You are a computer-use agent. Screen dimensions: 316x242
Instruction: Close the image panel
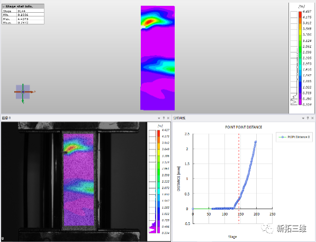point(168,118)
